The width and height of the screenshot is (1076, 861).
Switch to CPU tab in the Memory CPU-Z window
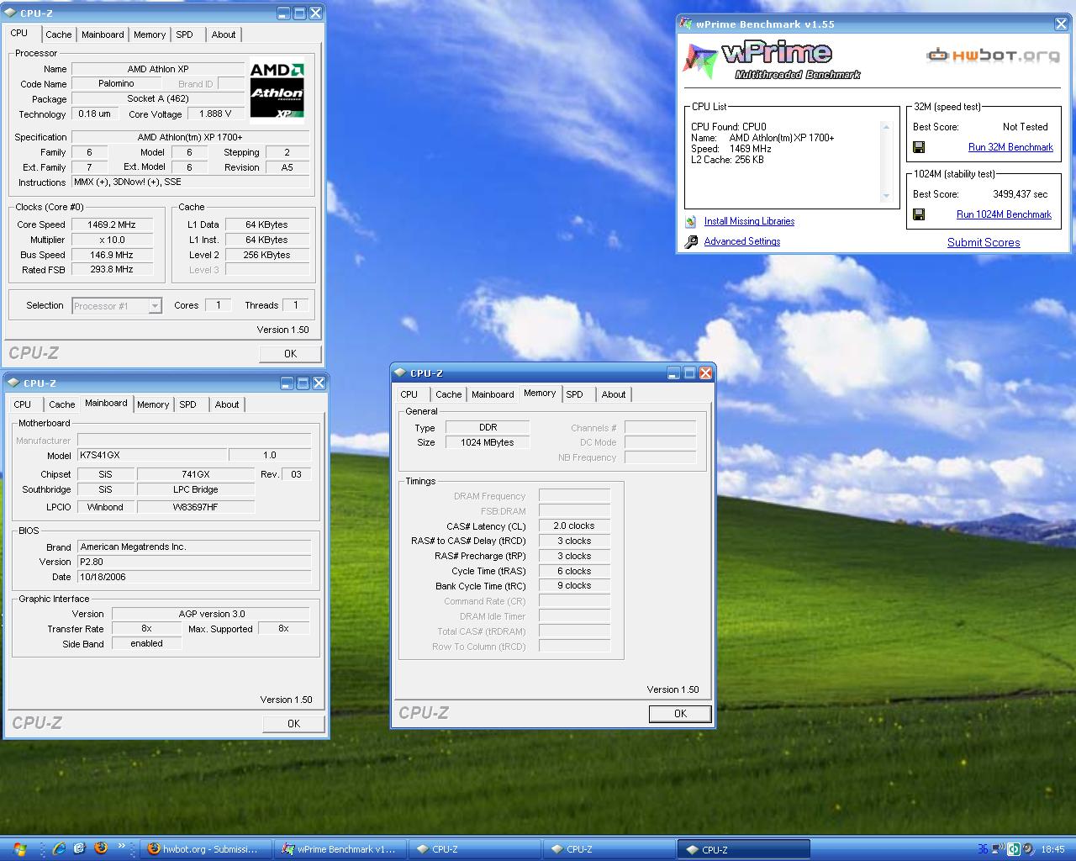pos(409,394)
